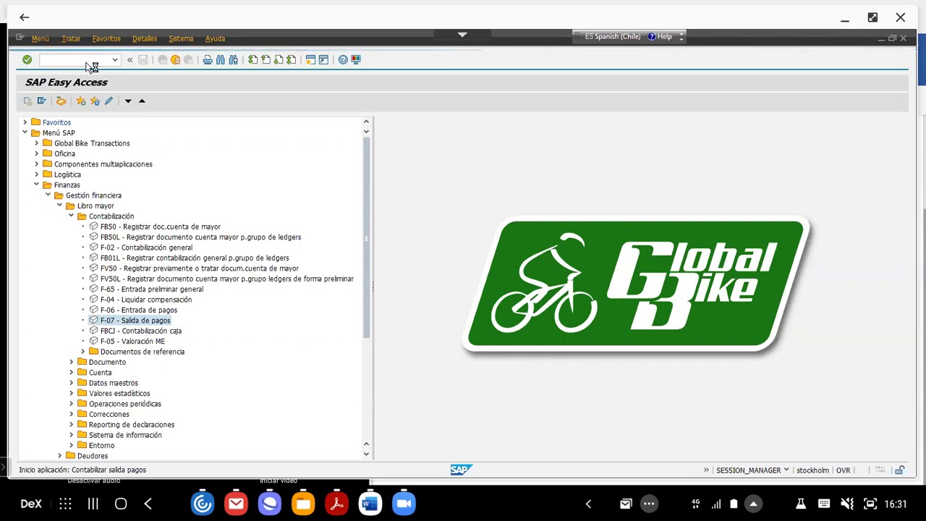Open the SESSION_MANAGER status dropdown
This screenshot has height=521, width=926.
(786, 470)
